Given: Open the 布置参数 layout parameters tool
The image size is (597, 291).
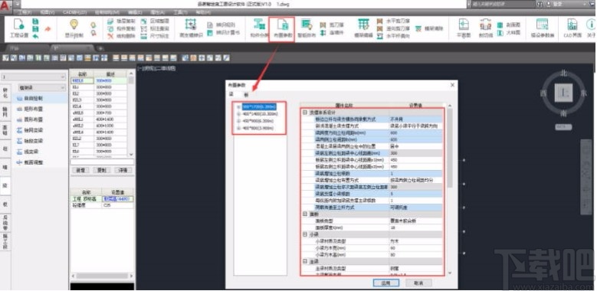Looking at the screenshot, I should [283, 29].
